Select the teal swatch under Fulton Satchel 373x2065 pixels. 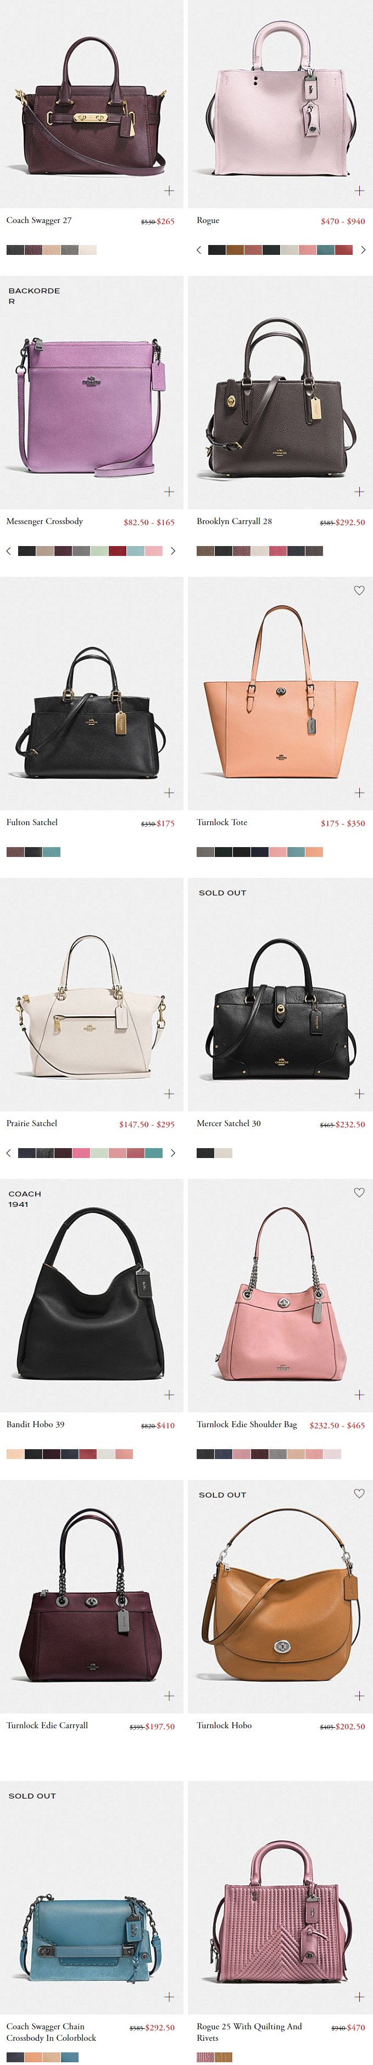click(51, 852)
